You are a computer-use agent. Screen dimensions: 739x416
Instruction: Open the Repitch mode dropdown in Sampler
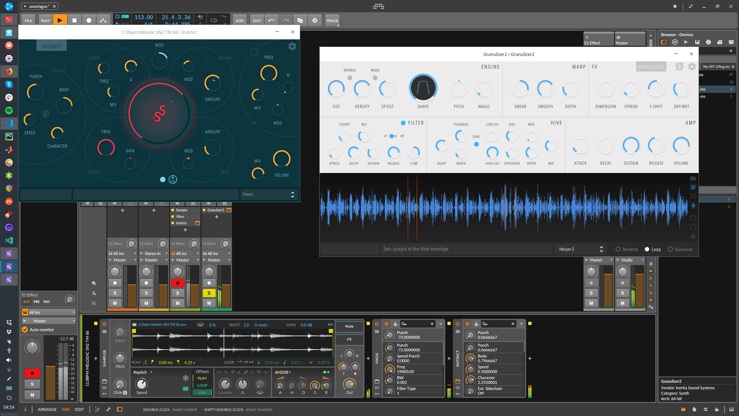[x=143, y=372]
